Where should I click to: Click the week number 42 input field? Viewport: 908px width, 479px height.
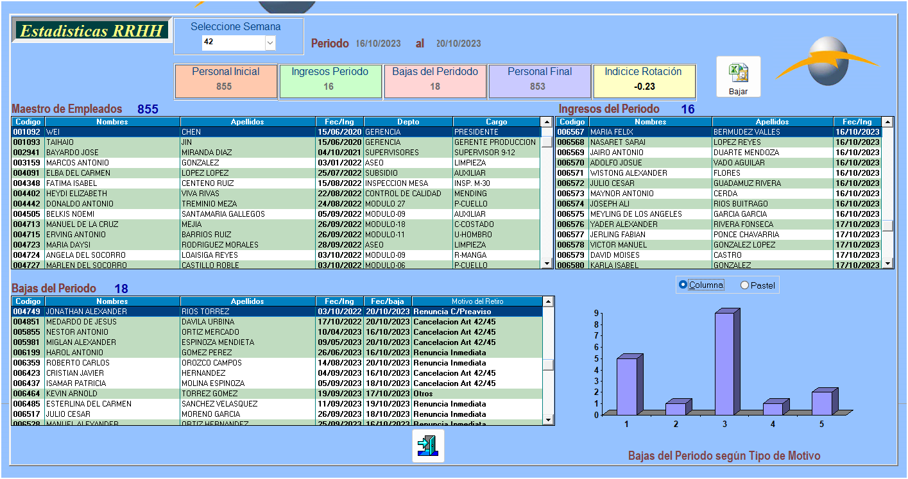click(233, 43)
